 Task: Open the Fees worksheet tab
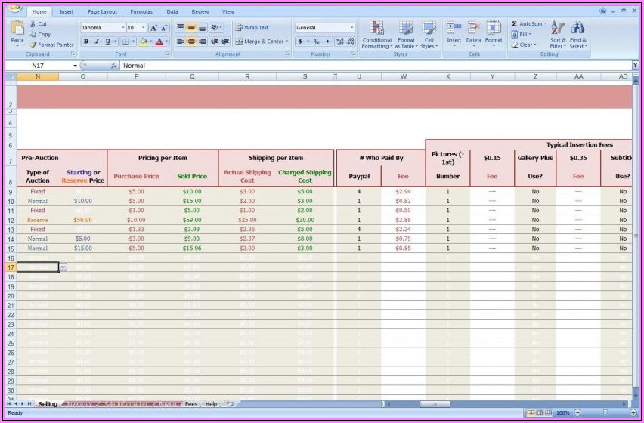tap(191, 404)
